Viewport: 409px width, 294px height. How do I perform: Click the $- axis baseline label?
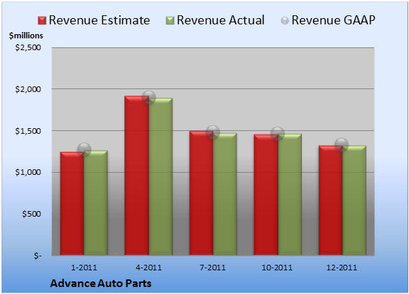click(x=38, y=256)
